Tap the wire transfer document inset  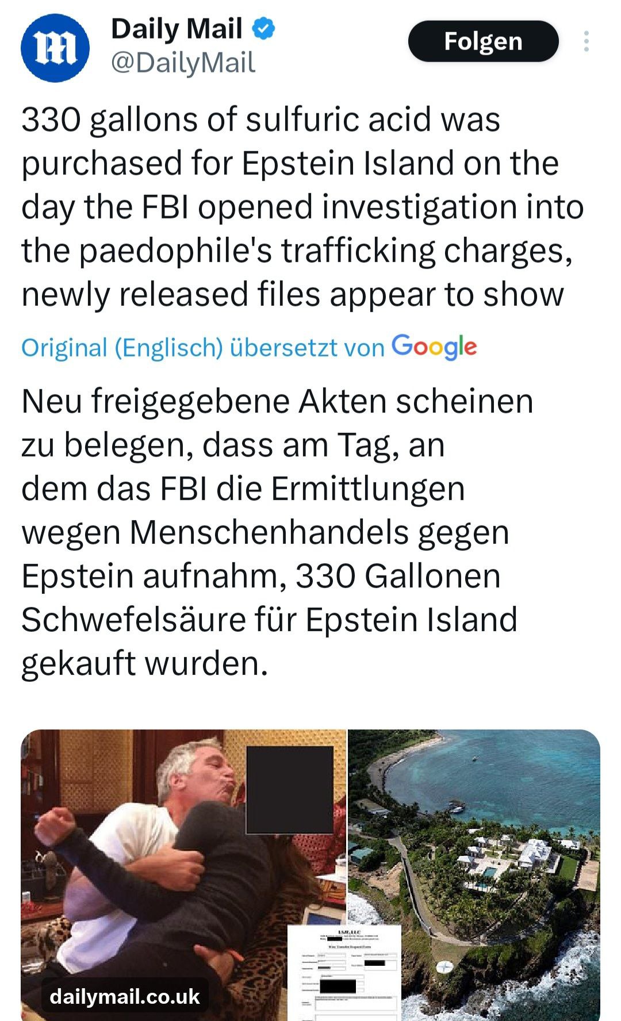344,973
